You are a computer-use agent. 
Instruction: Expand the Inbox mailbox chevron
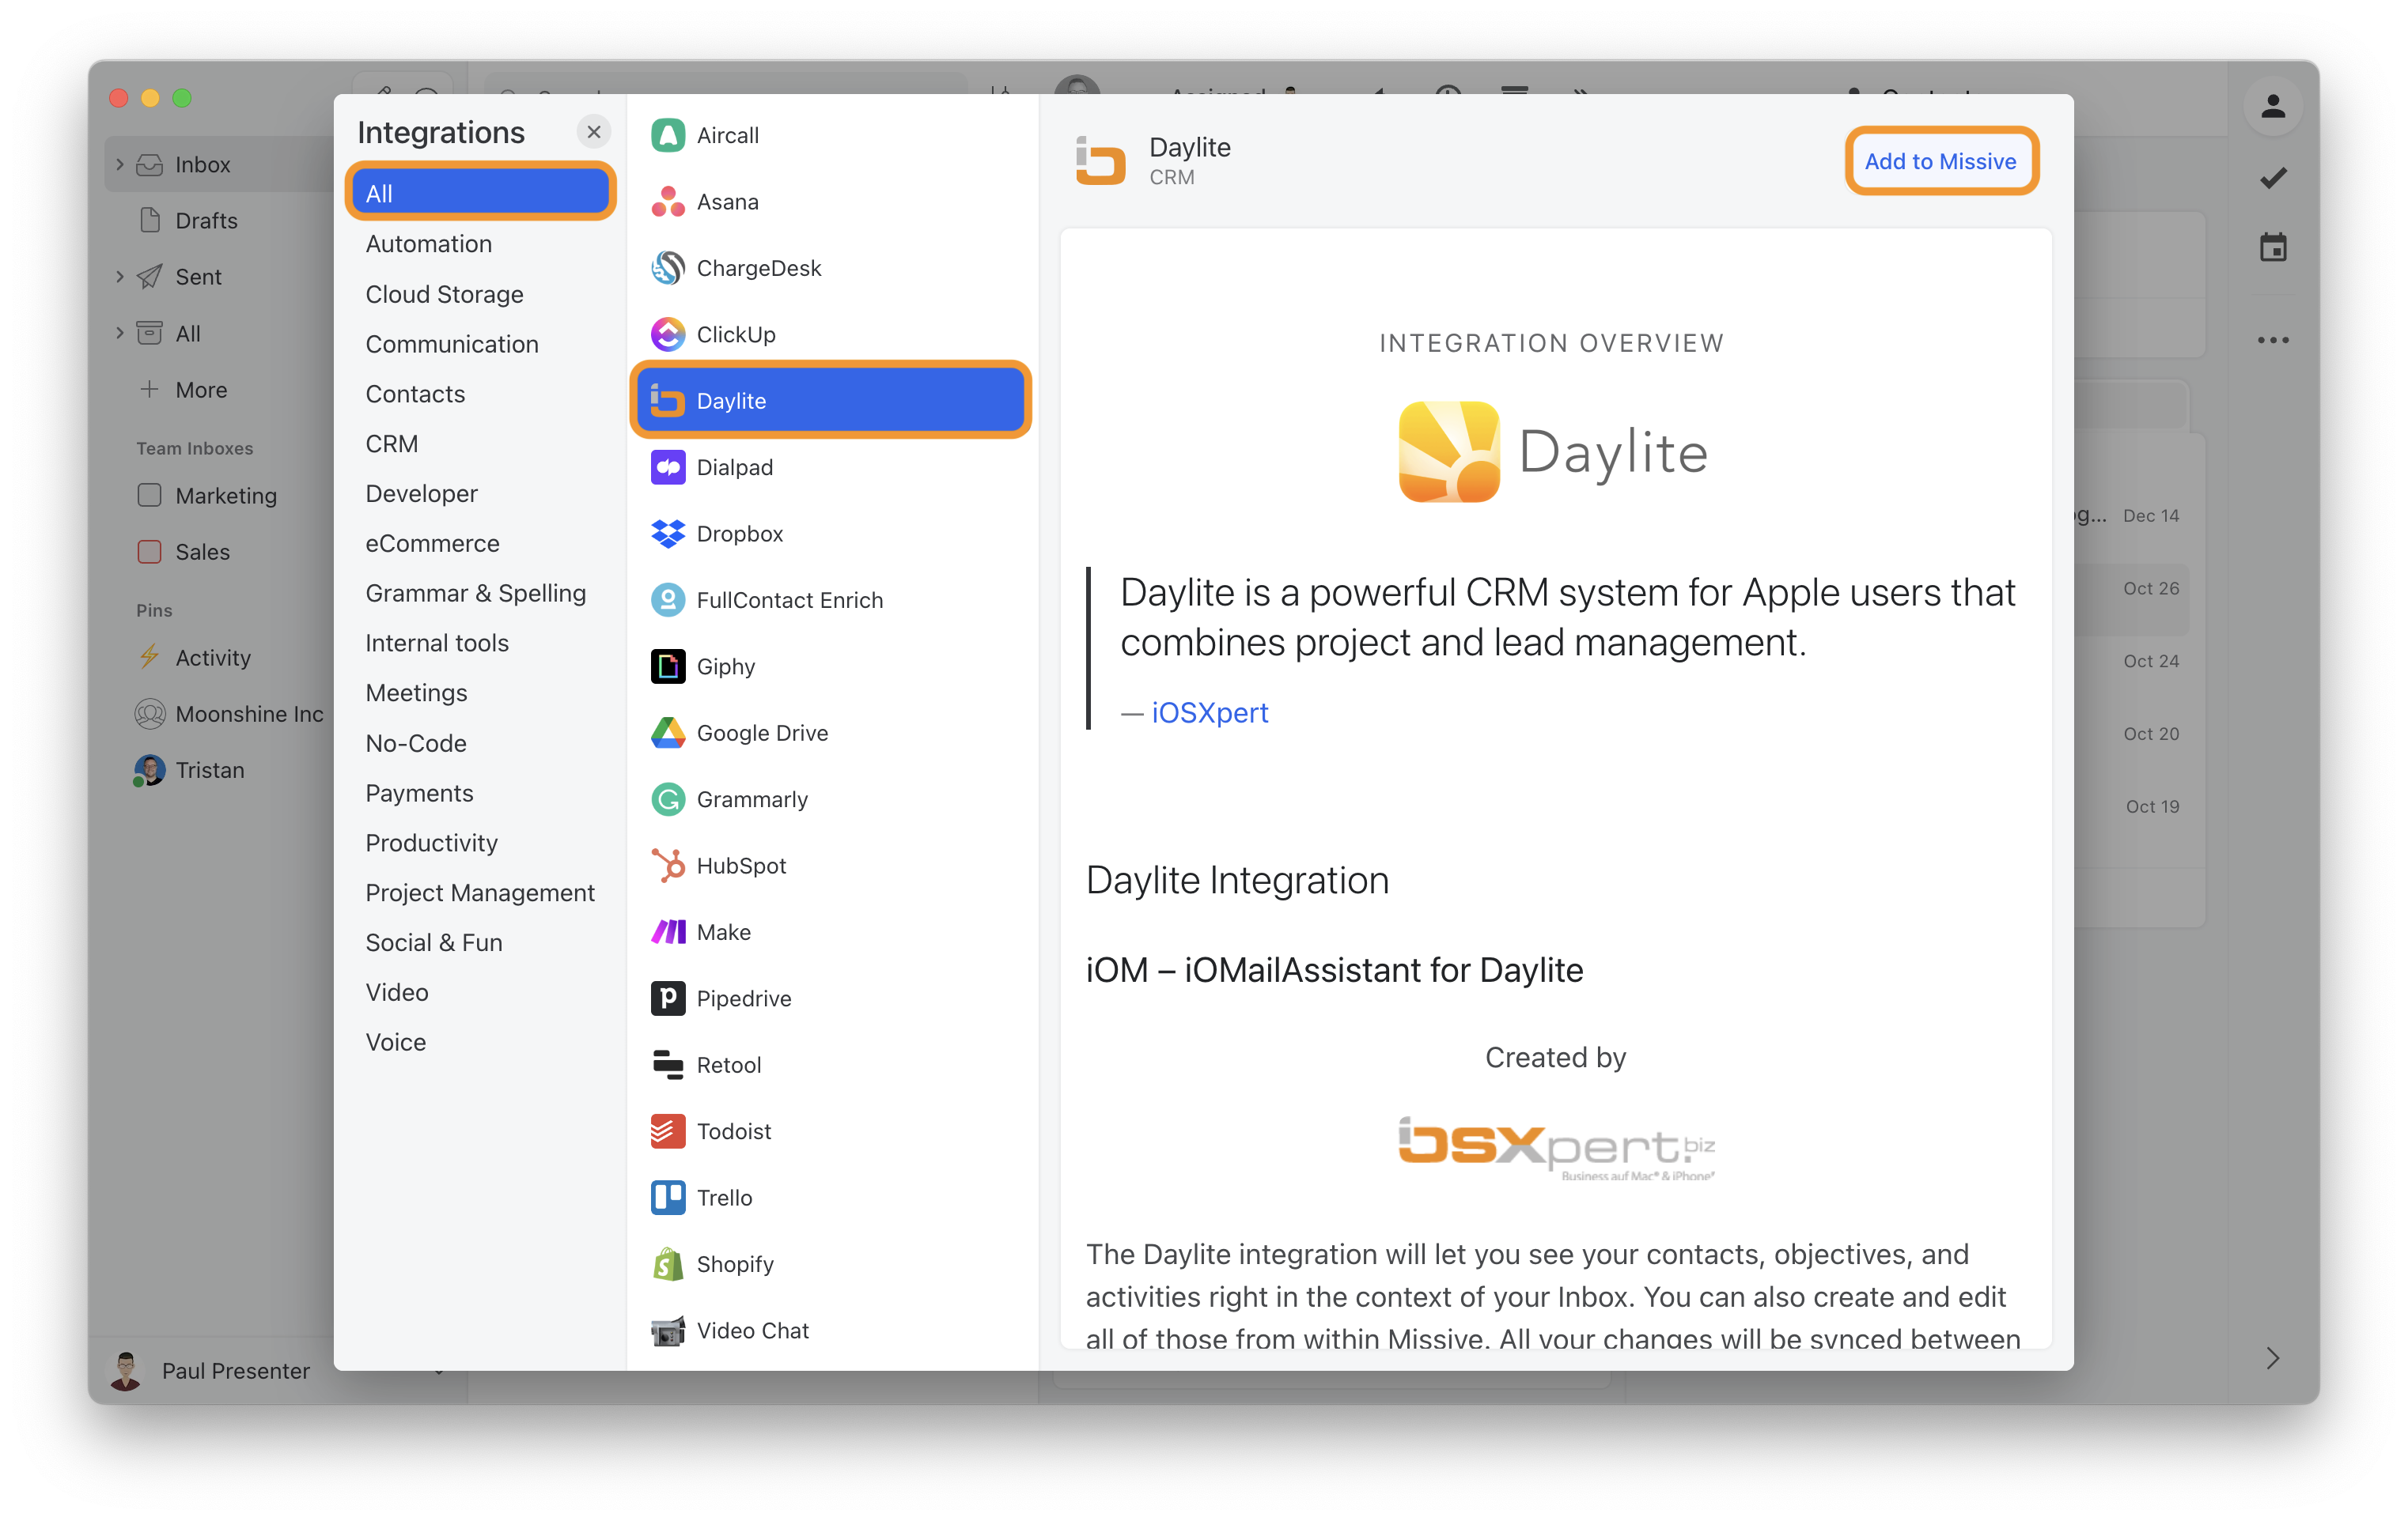120,164
